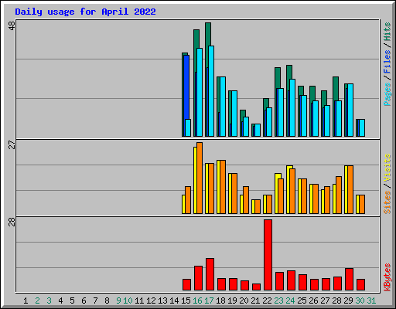Click the orange Sites bar for day 18

223,187
